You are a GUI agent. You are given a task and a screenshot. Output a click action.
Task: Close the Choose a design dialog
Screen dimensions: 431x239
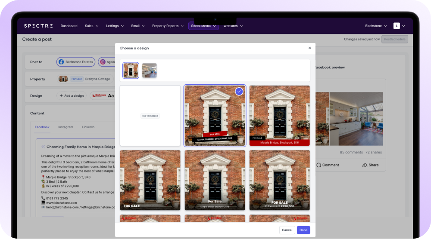tap(309, 48)
